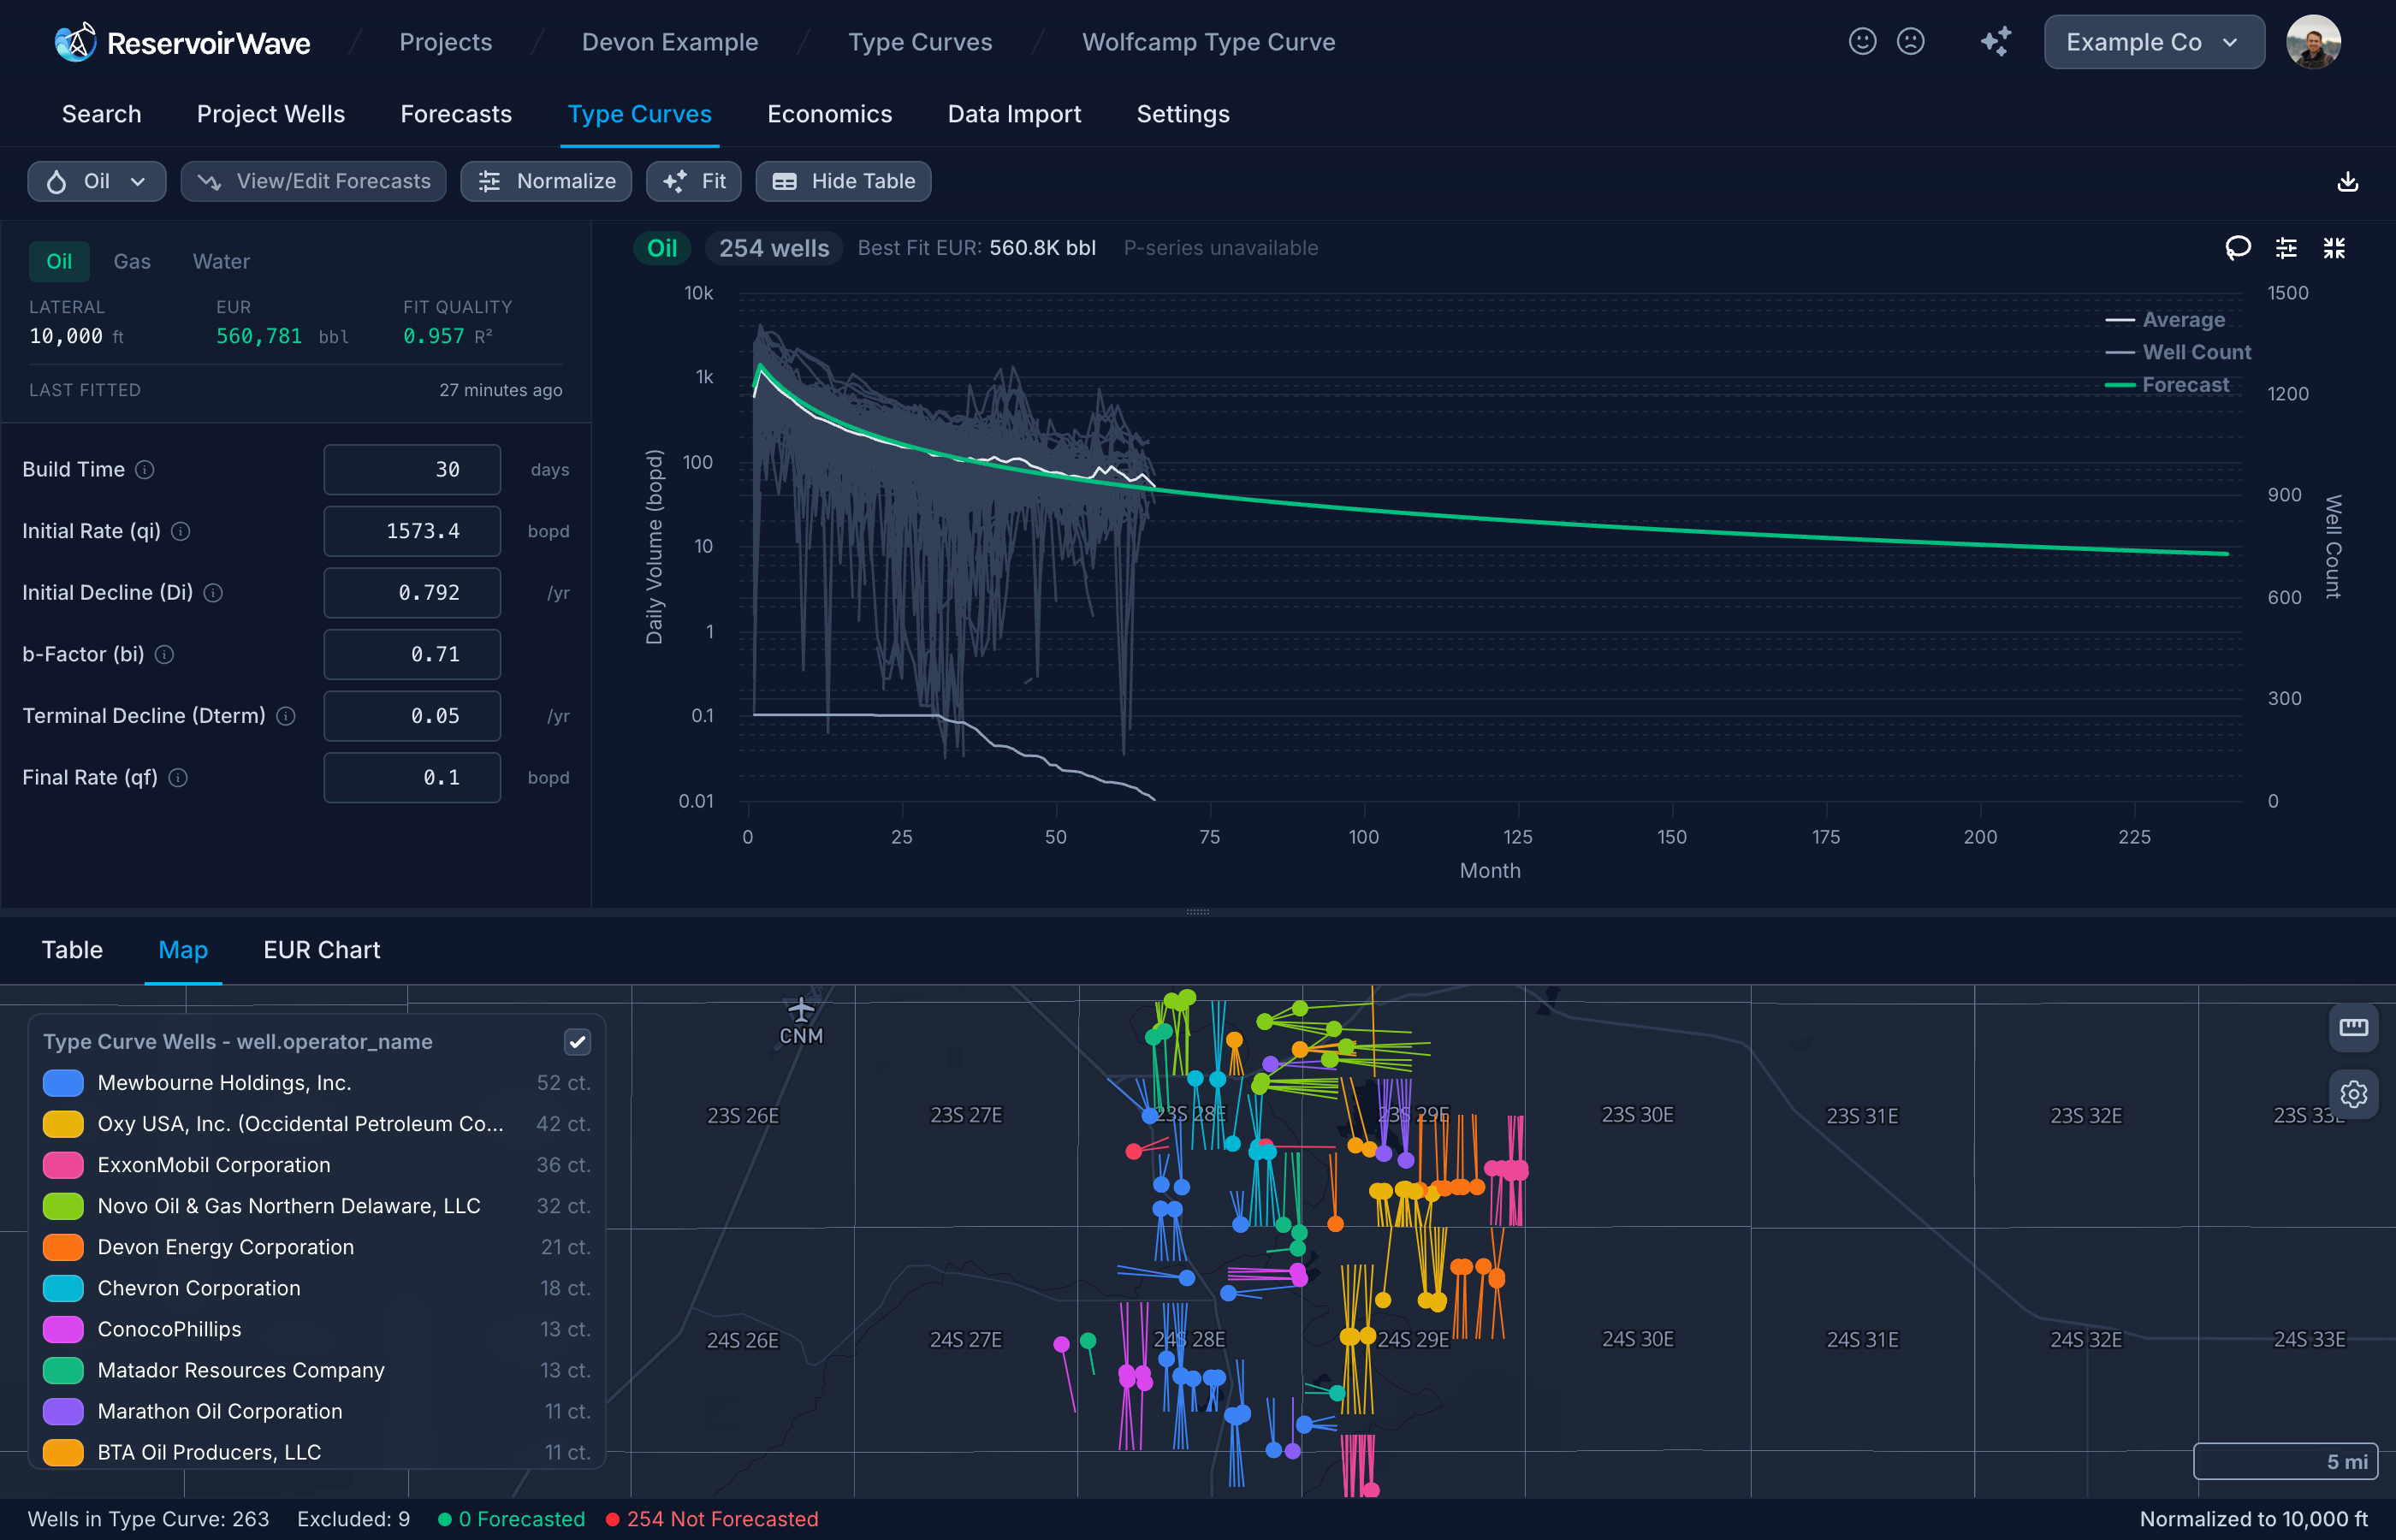Screen dimensions: 2396x1540
Task: Open the map settings gear
Action: pos(2354,1094)
